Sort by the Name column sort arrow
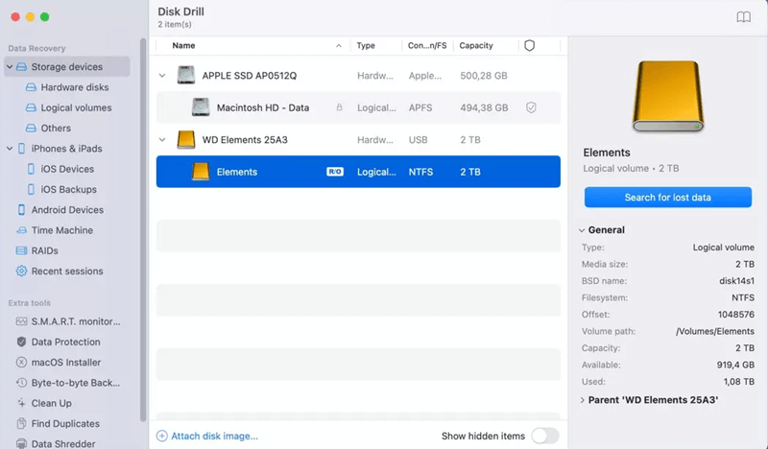768x449 pixels. [x=339, y=45]
